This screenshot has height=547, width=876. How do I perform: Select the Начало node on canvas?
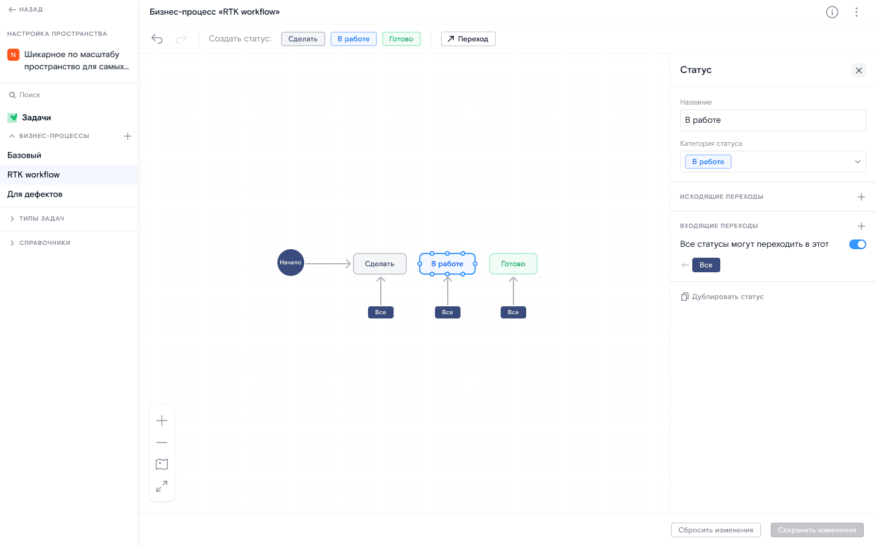click(291, 263)
